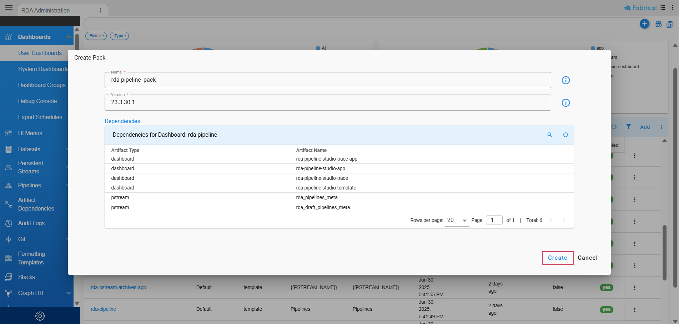
Task: Expand the Graph DB sidebar section
Action: (x=68, y=293)
